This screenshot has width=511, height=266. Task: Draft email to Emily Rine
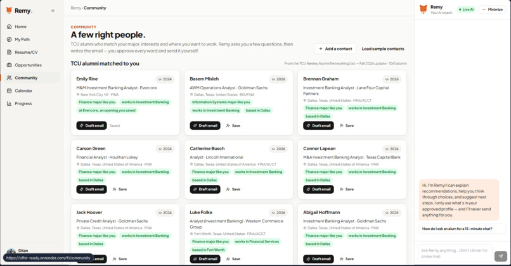point(91,125)
